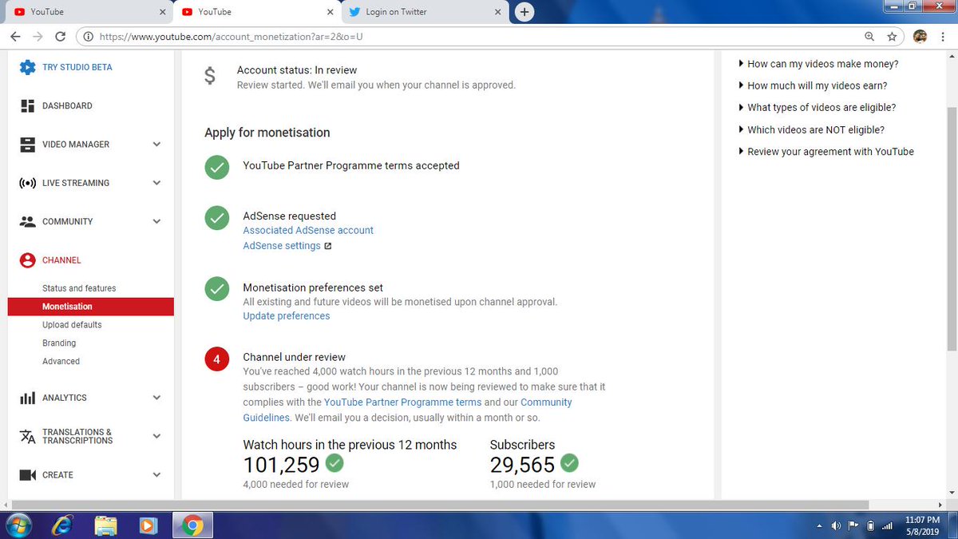
Task: Click green check beside Monetisation preferences set
Action: coord(216,289)
